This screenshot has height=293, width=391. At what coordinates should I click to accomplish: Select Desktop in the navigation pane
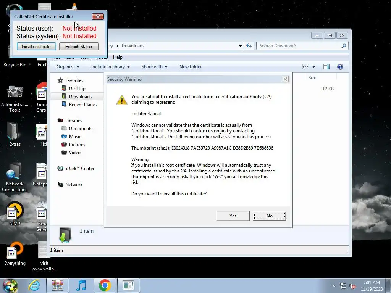77,89
